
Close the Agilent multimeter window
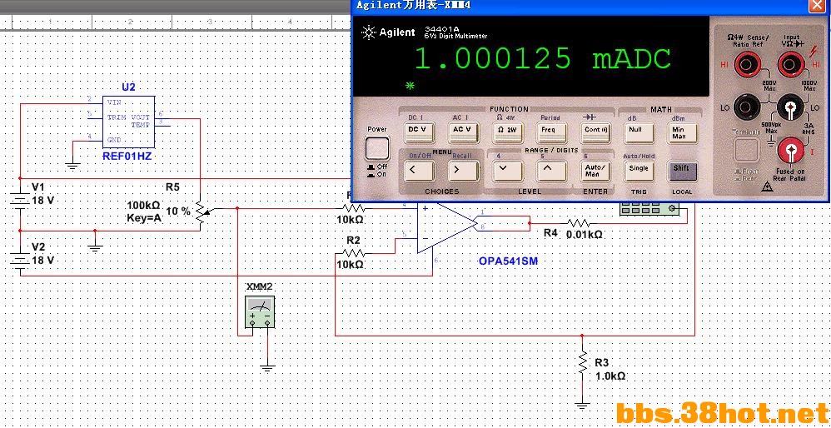point(817,6)
